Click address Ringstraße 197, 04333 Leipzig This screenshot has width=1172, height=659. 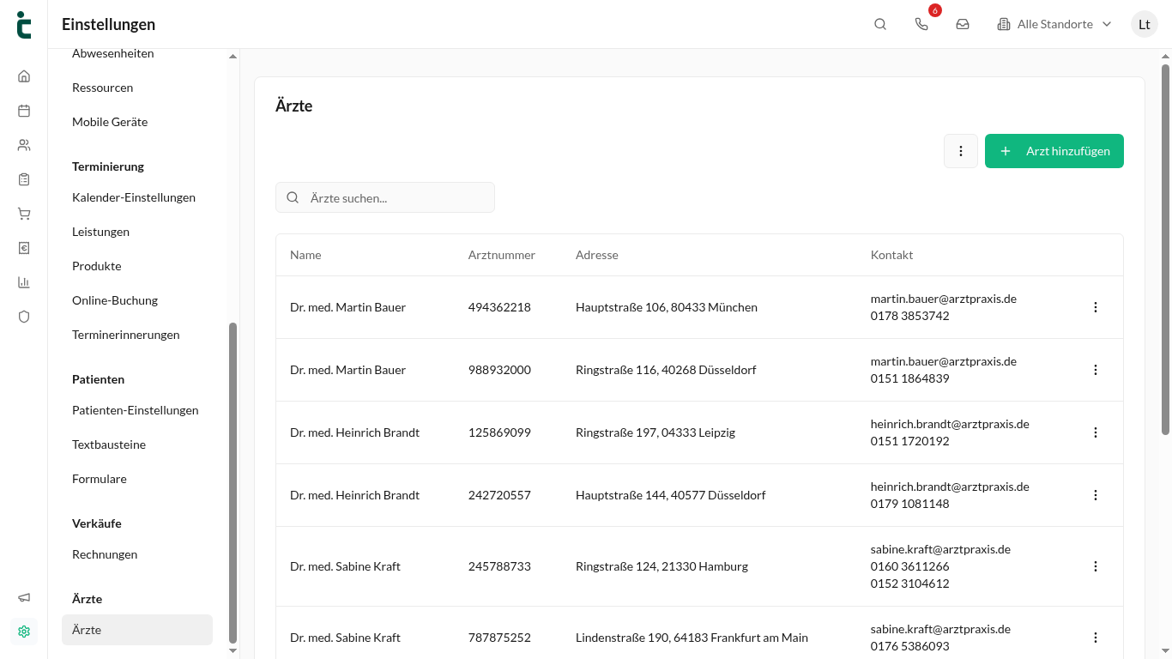click(655, 432)
